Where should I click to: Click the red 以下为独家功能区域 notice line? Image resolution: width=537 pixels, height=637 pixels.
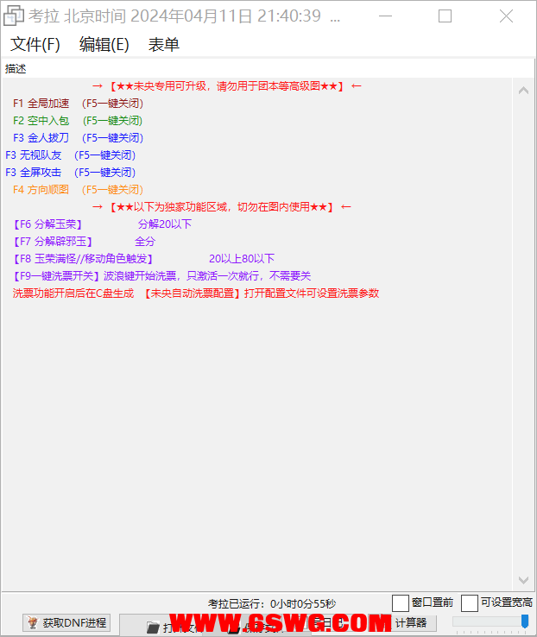pyautogui.click(x=222, y=207)
